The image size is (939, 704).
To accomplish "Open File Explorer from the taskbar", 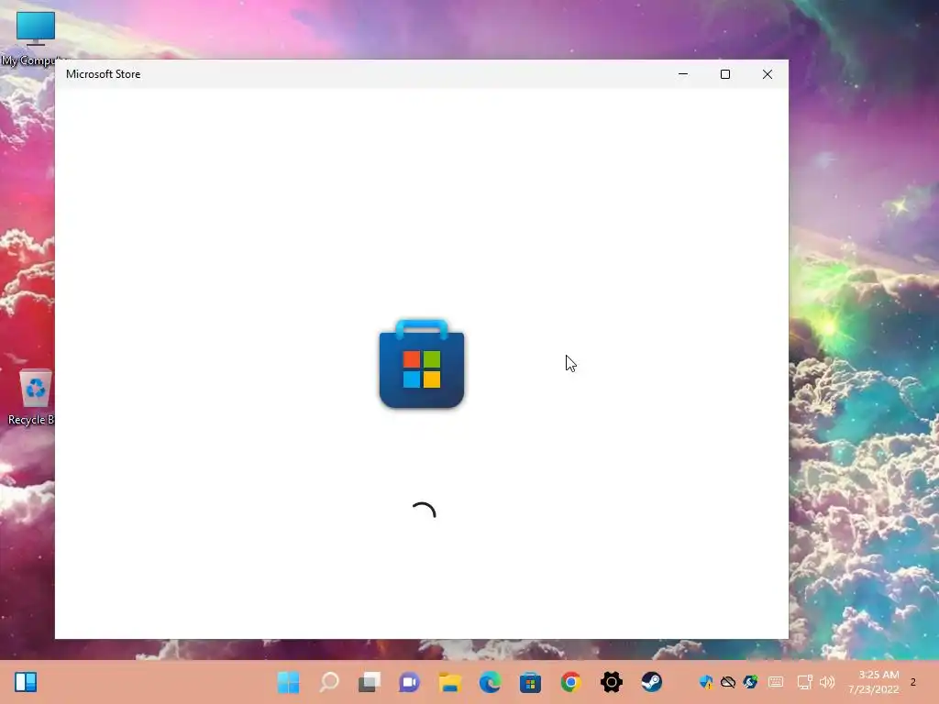I will [449, 682].
